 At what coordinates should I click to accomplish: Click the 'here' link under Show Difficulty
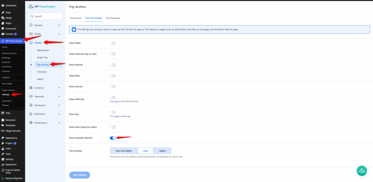click(x=117, y=101)
